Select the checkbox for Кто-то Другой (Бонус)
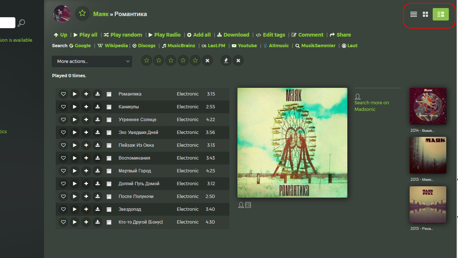458x258 pixels. [109, 222]
